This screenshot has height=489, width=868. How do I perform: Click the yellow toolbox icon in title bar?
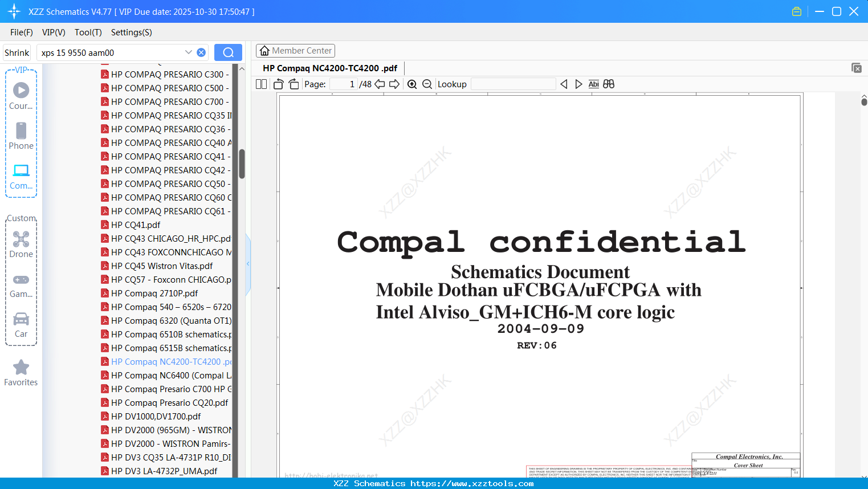pyautogui.click(x=797, y=11)
